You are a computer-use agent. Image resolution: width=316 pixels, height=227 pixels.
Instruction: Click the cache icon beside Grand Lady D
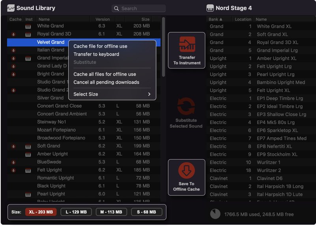13,66
